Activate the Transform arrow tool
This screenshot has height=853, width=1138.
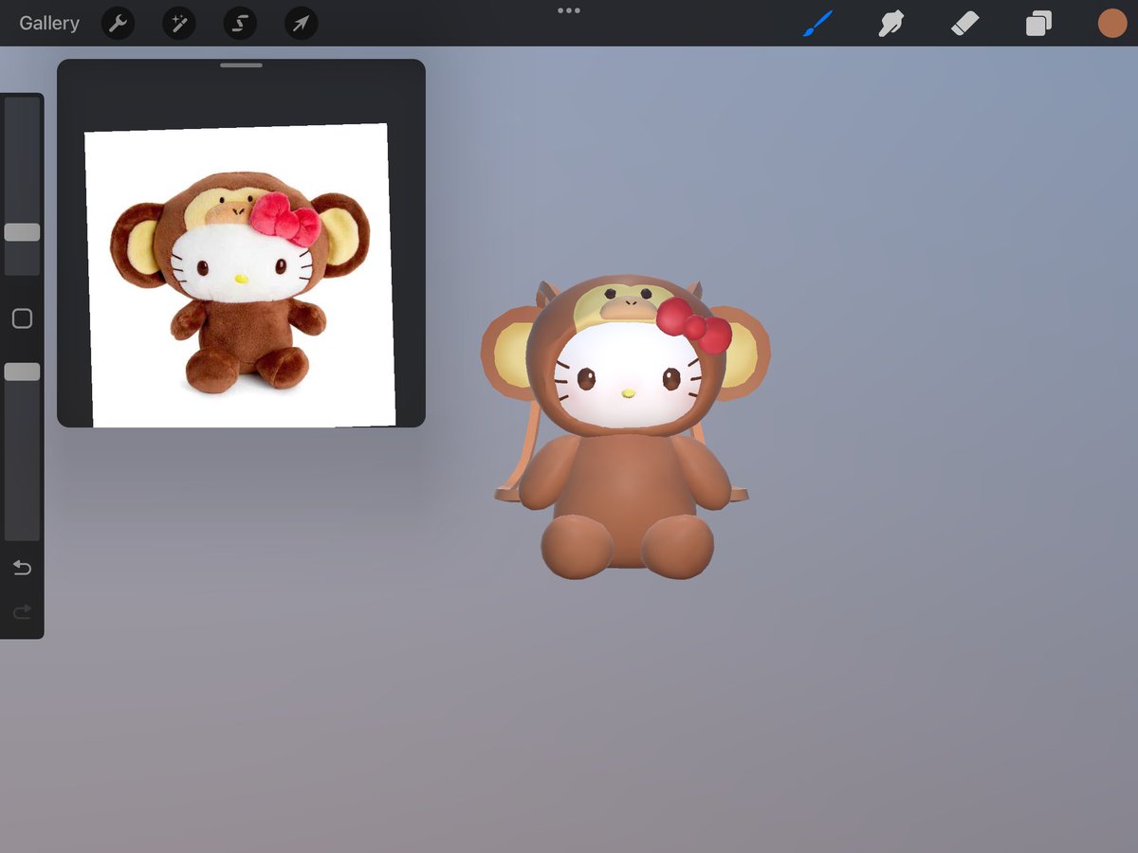coord(301,24)
